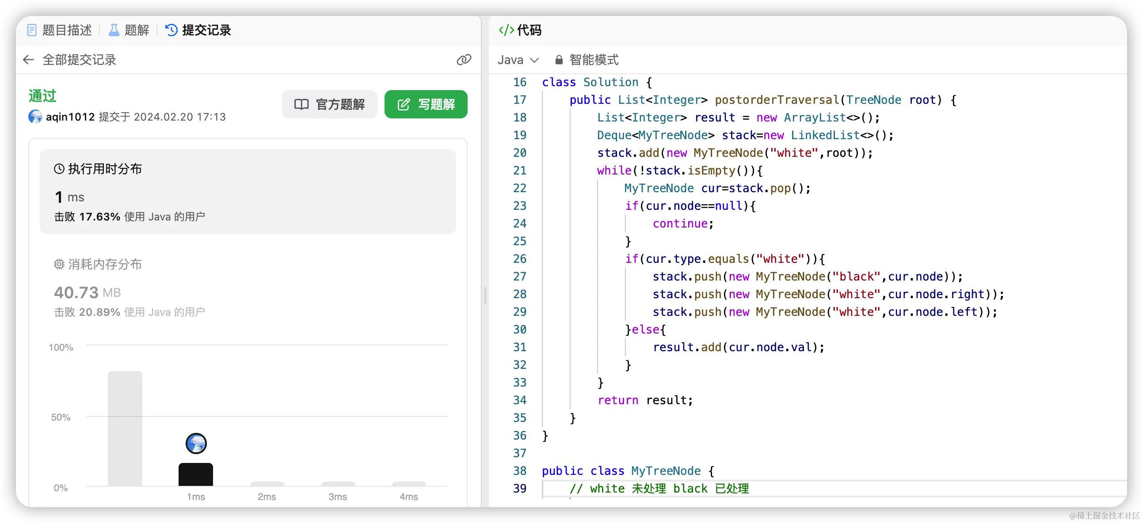Click the lock icon next to 智能模式
1143x523 pixels.
559,60
